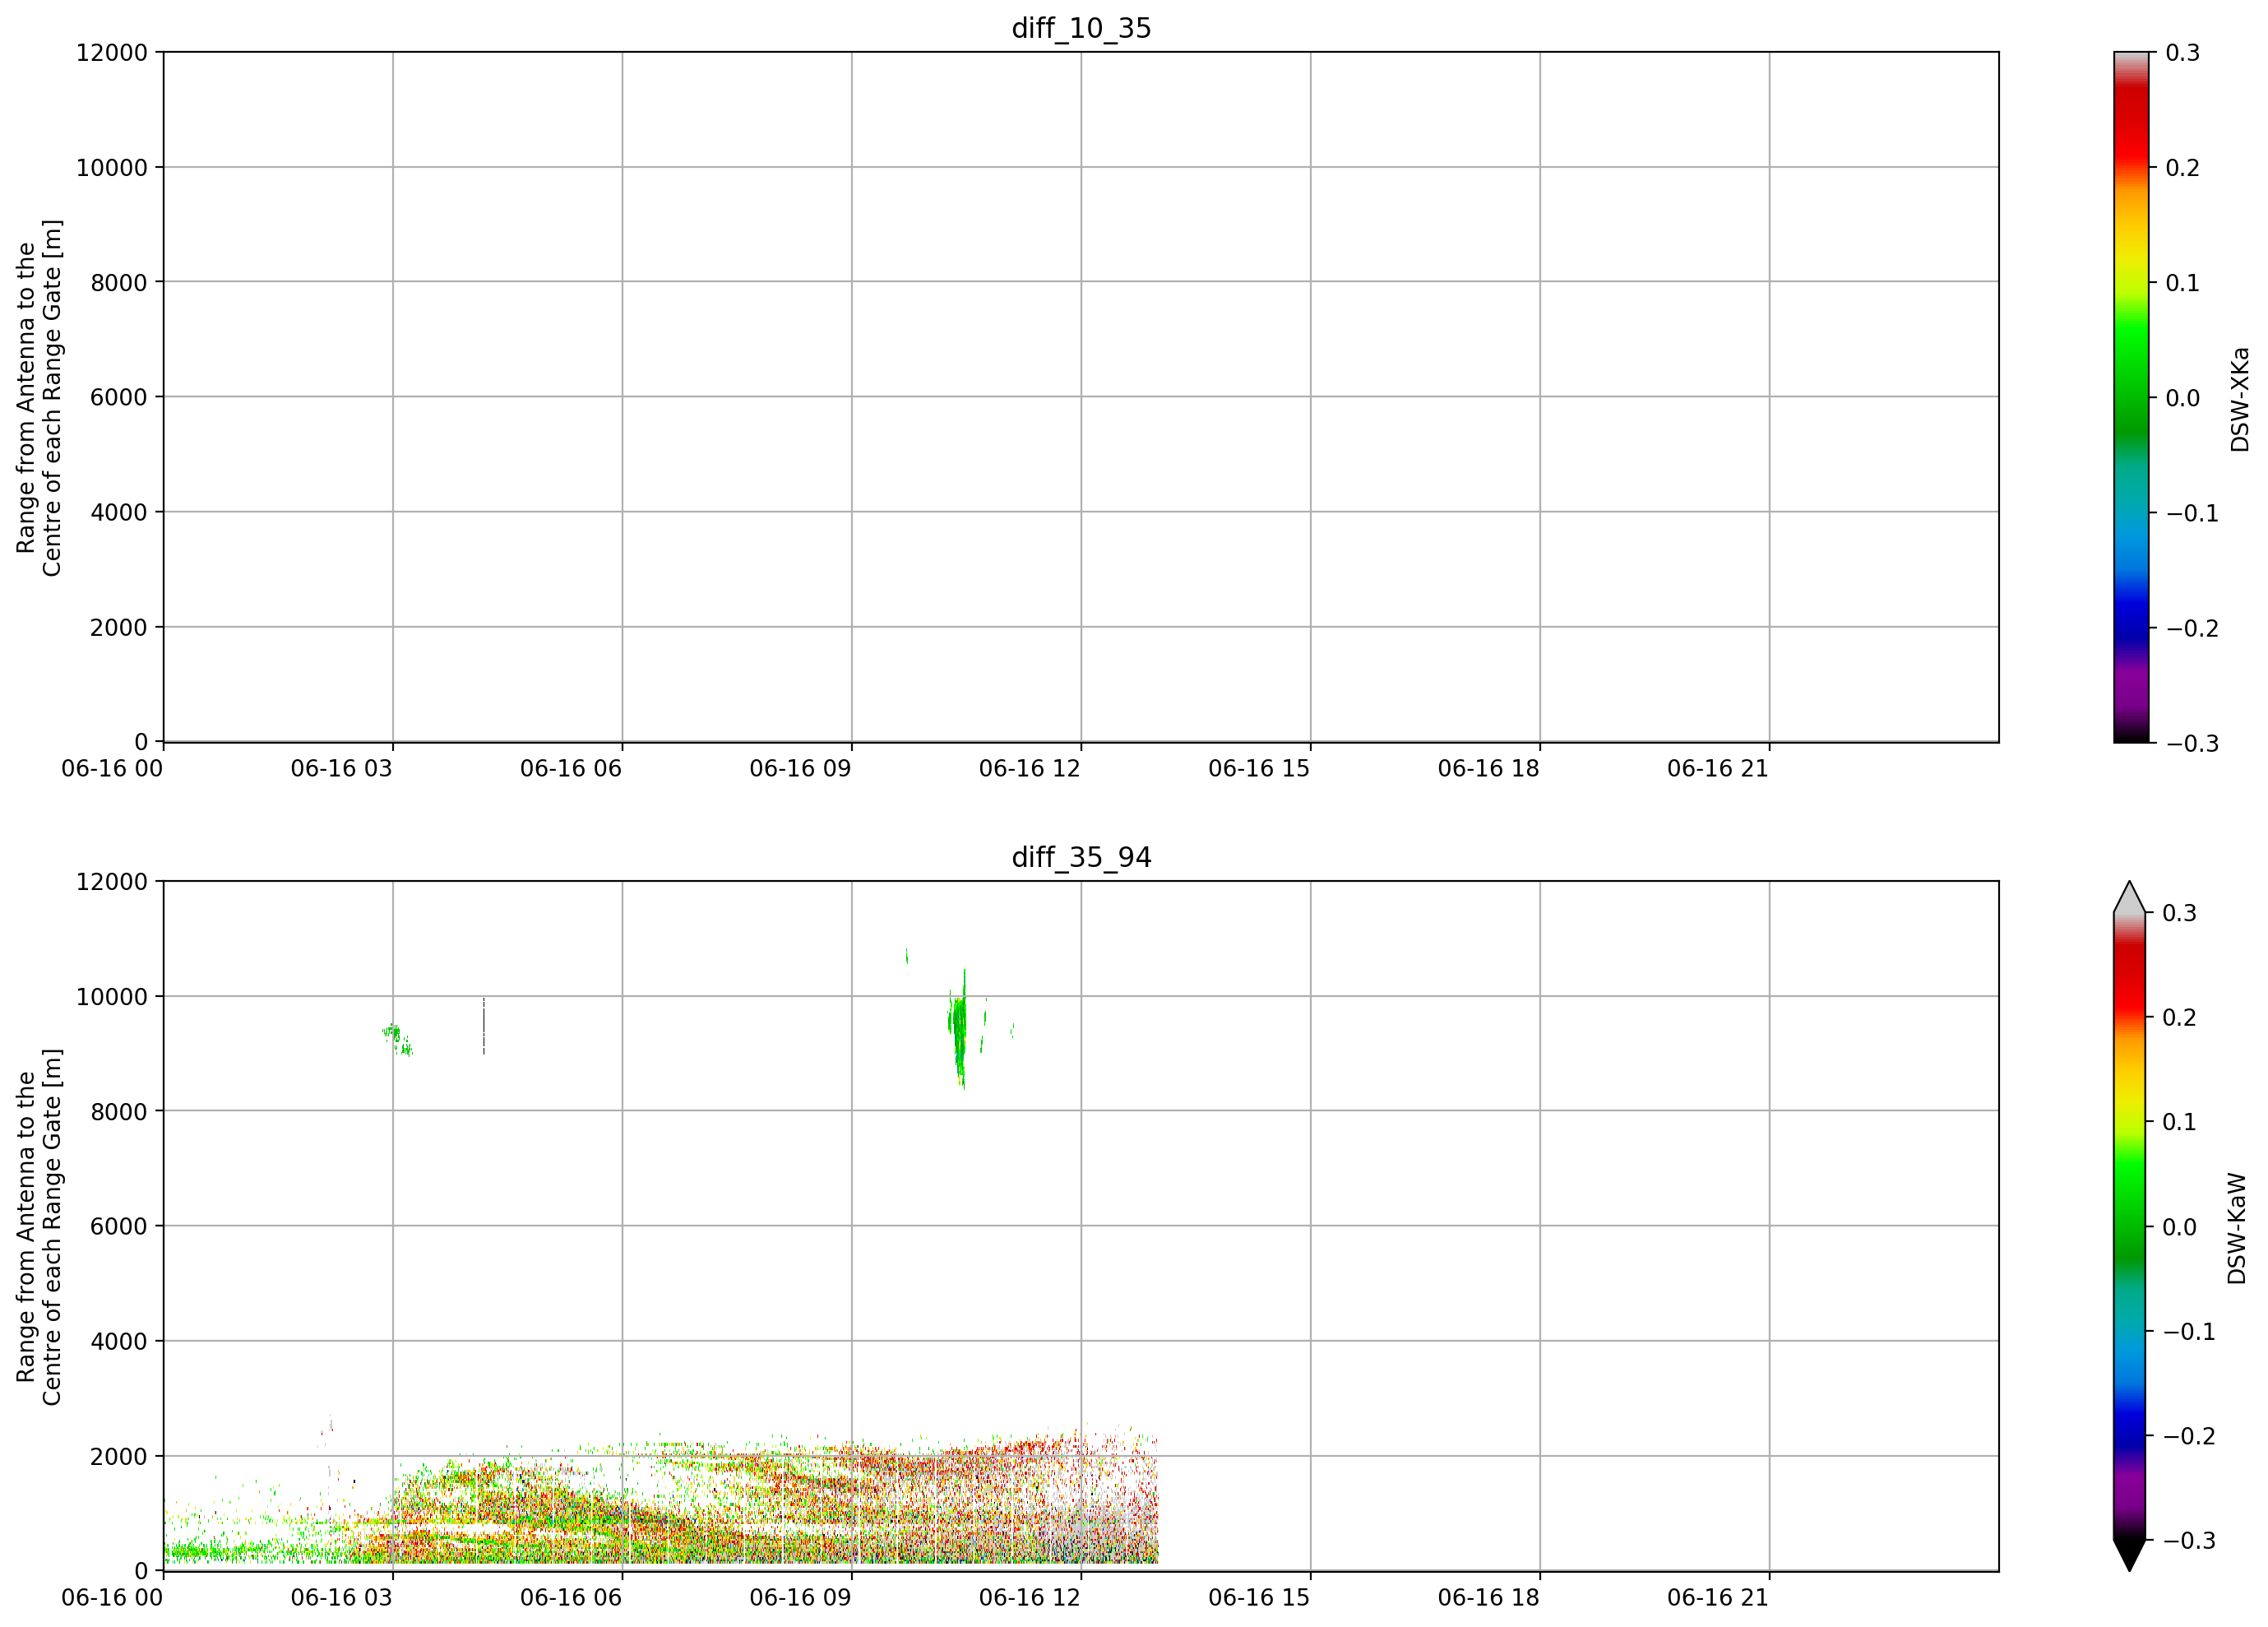Screen dimensions: 2268x1627
Task: Click 06-16 03 x-tick label under diff_10_35
Action: tap(341, 768)
